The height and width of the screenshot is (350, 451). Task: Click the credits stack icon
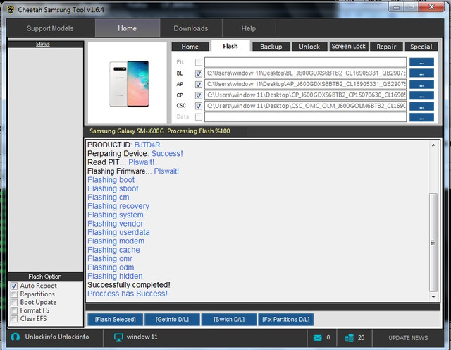350,337
